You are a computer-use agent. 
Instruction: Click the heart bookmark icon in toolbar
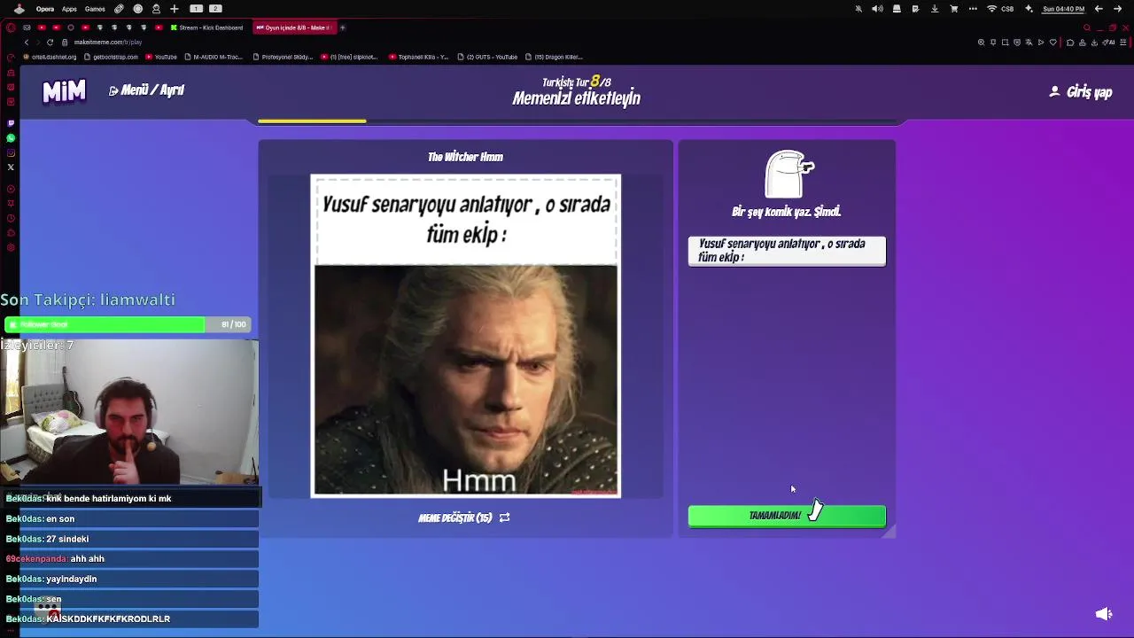(1053, 43)
